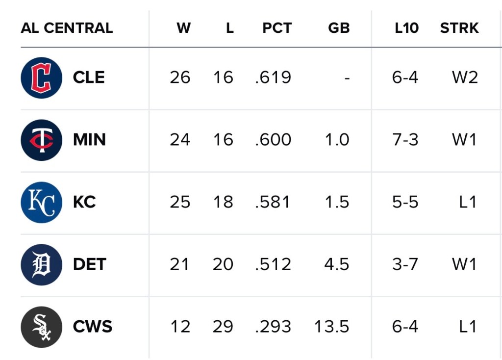The width and height of the screenshot is (502, 360).
Task: Sort by the STRK column header
Action: coord(459,28)
